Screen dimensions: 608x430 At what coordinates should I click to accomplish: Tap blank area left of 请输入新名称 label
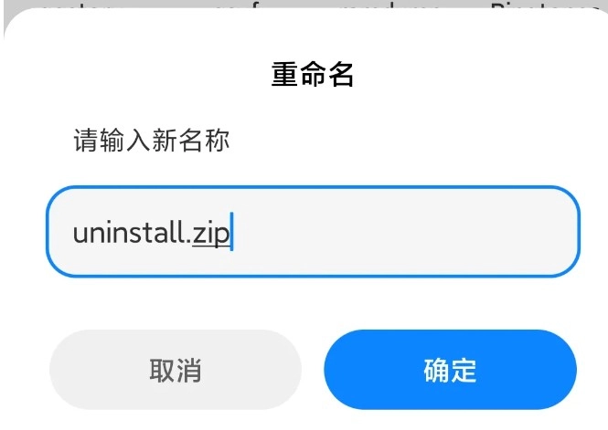(x=38, y=140)
